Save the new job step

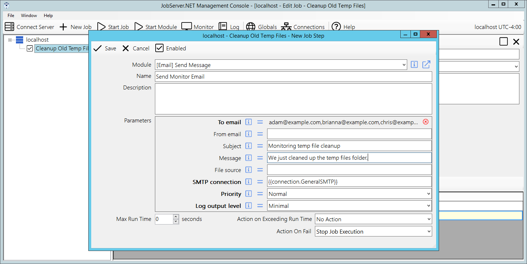pos(105,48)
